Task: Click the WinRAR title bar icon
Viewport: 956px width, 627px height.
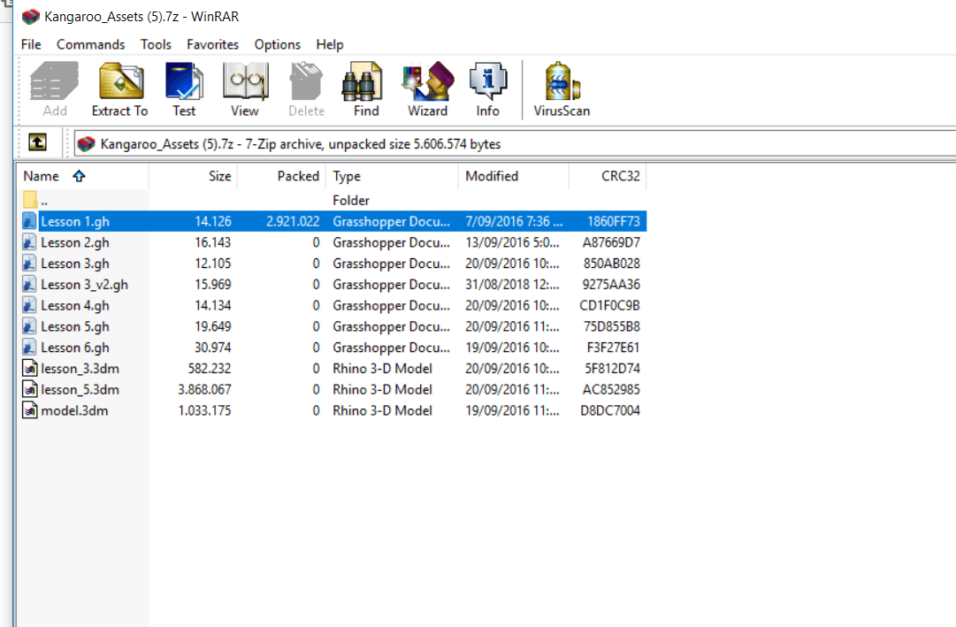Action: [x=30, y=17]
